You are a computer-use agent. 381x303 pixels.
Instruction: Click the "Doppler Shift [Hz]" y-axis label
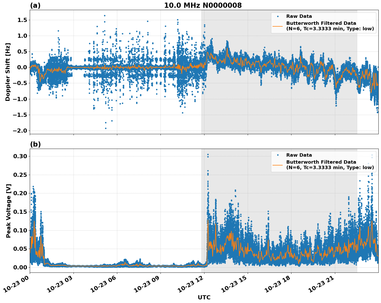[x=8, y=72]
